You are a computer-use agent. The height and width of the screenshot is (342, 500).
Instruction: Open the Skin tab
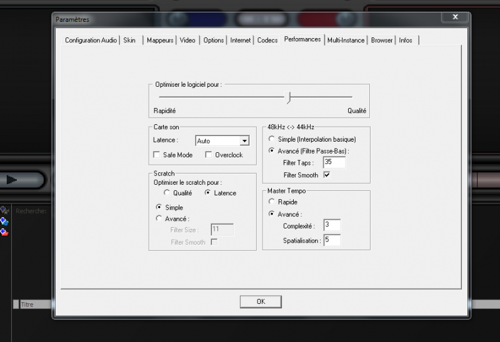(x=129, y=40)
